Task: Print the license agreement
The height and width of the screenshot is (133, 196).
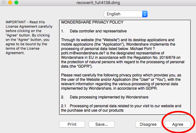Action: (72, 124)
